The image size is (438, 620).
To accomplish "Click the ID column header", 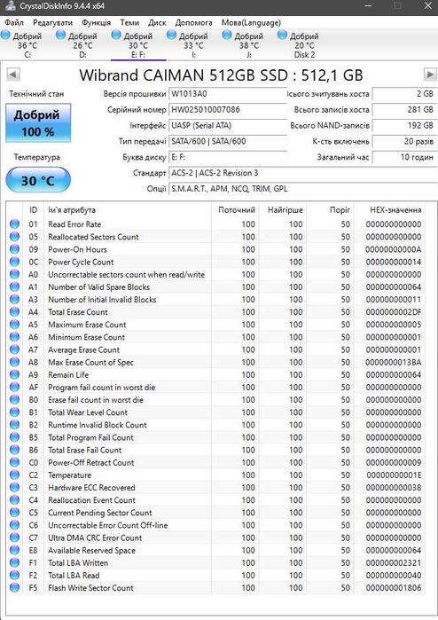I will pyautogui.click(x=34, y=210).
